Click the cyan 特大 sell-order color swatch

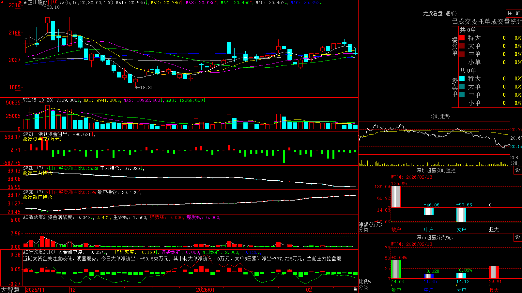(462, 78)
